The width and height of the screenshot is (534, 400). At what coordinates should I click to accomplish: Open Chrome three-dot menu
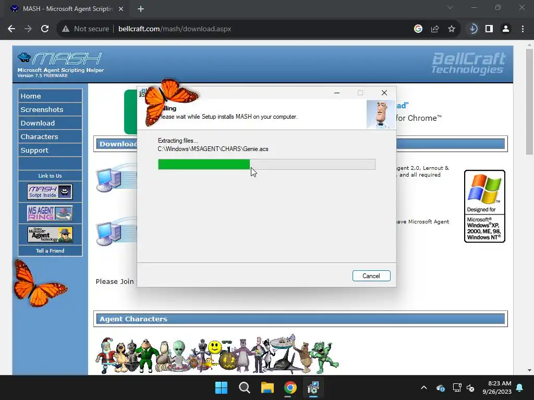point(523,29)
